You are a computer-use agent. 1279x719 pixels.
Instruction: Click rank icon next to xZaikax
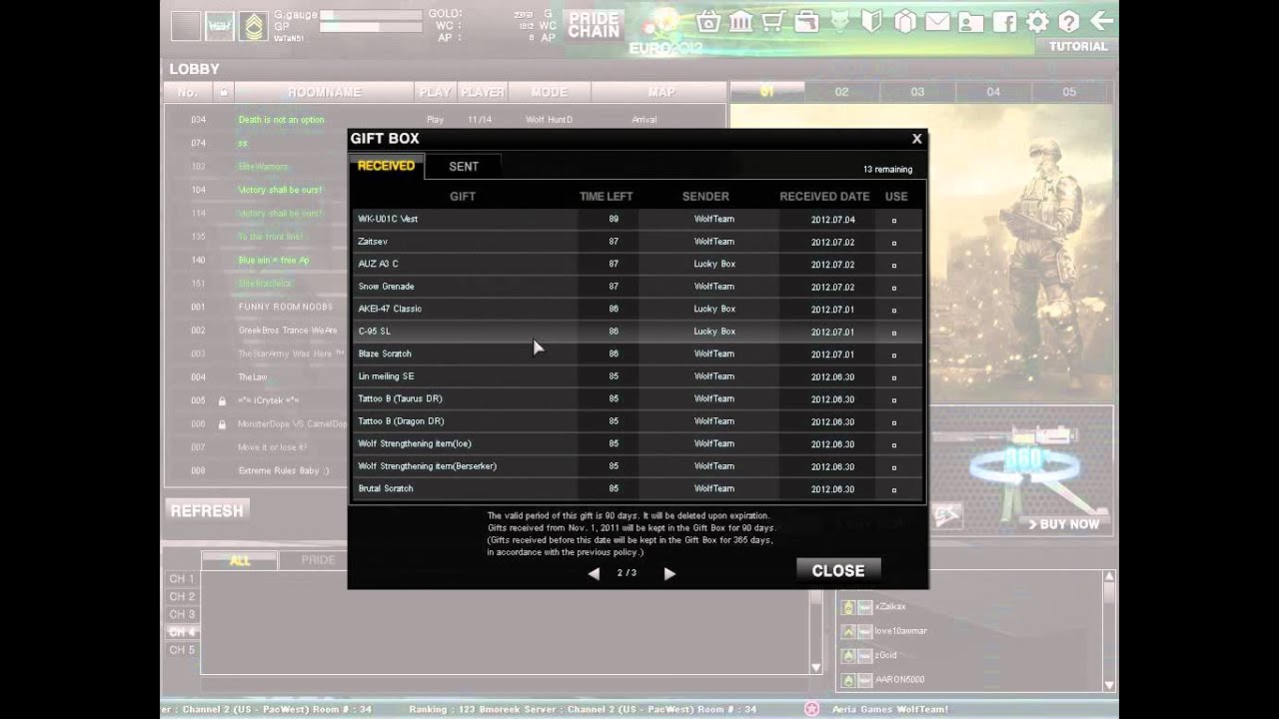pos(848,607)
